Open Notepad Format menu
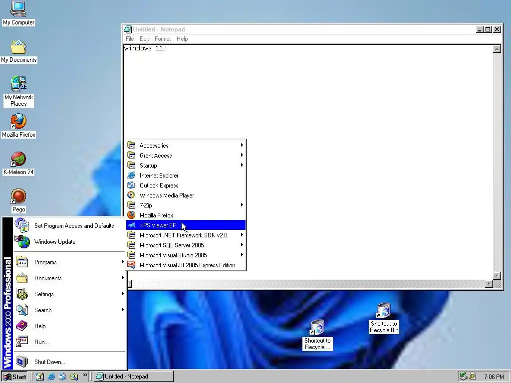This screenshot has height=383, width=511. (x=163, y=39)
